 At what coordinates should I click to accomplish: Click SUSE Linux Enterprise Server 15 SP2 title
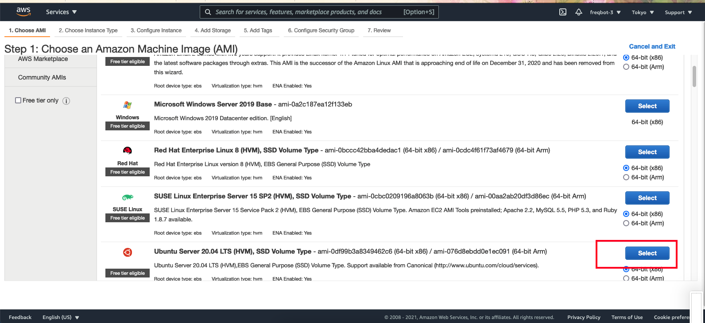tap(252, 196)
